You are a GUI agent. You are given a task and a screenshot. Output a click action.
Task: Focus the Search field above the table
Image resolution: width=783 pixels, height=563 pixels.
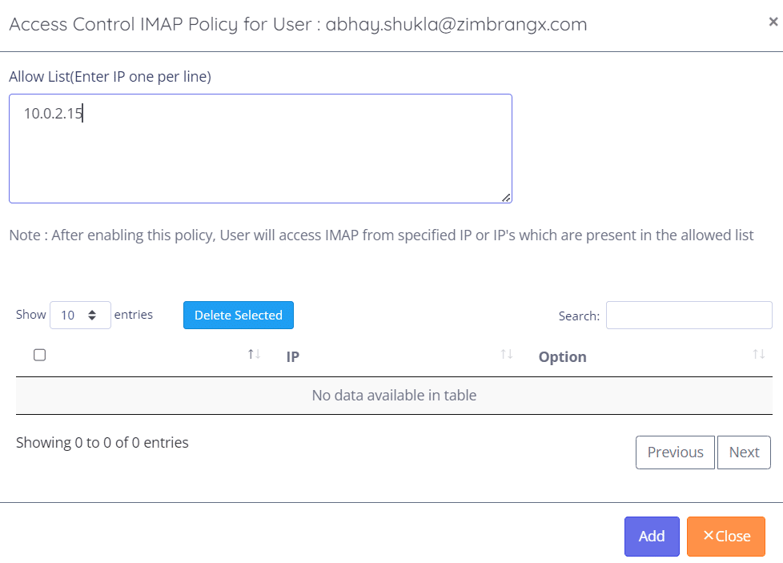(x=689, y=316)
